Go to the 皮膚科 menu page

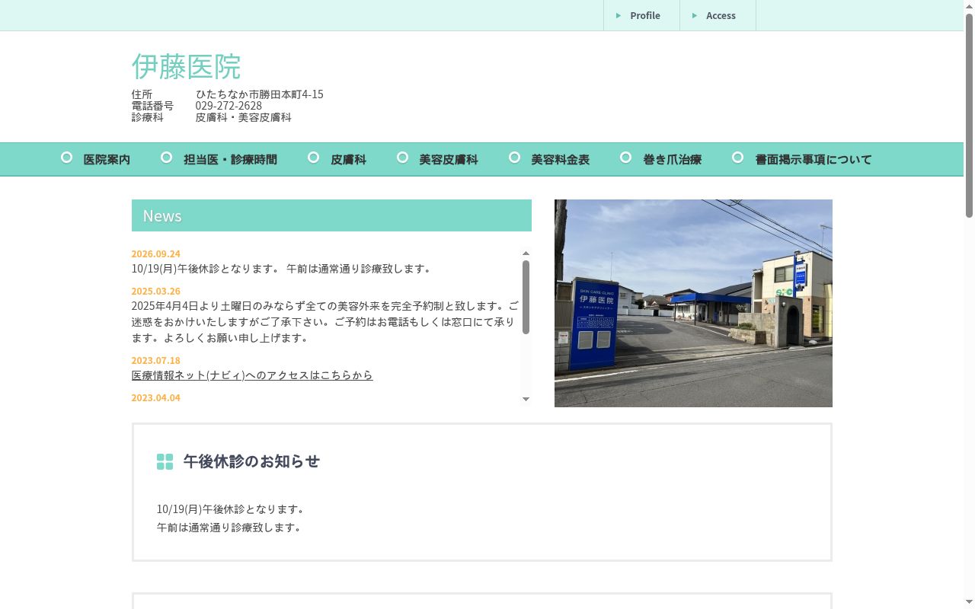click(x=348, y=160)
